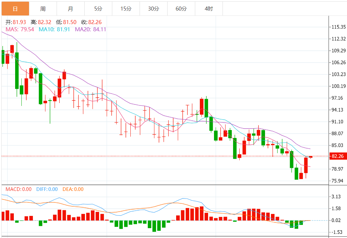Image resolution: width=347 pixels, height=238 pixels.
Task: Click the 97.16 price axis label
Action: tap(337, 98)
